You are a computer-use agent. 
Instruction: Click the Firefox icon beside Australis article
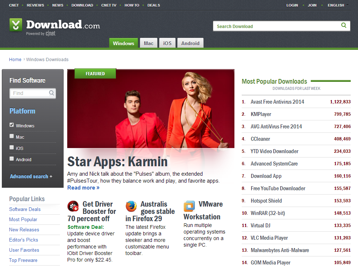pyautogui.click(x=131, y=206)
